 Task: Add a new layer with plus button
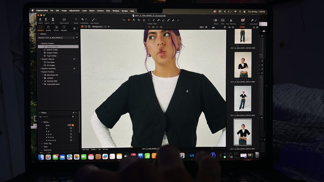point(109,27)
